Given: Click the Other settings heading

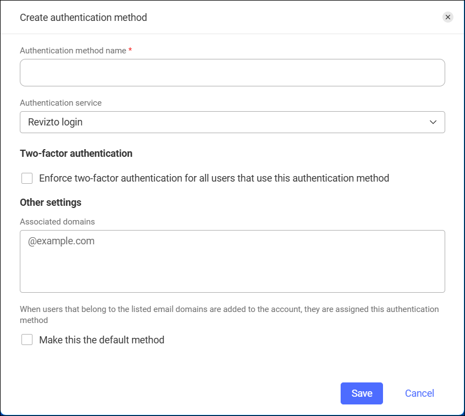Looking at the screenshot, I should [51, 202].
